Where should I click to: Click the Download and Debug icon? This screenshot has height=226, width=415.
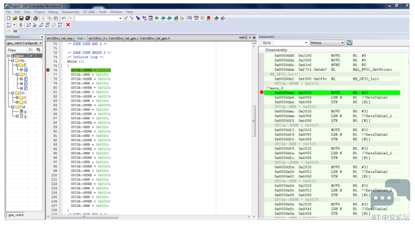216,18
